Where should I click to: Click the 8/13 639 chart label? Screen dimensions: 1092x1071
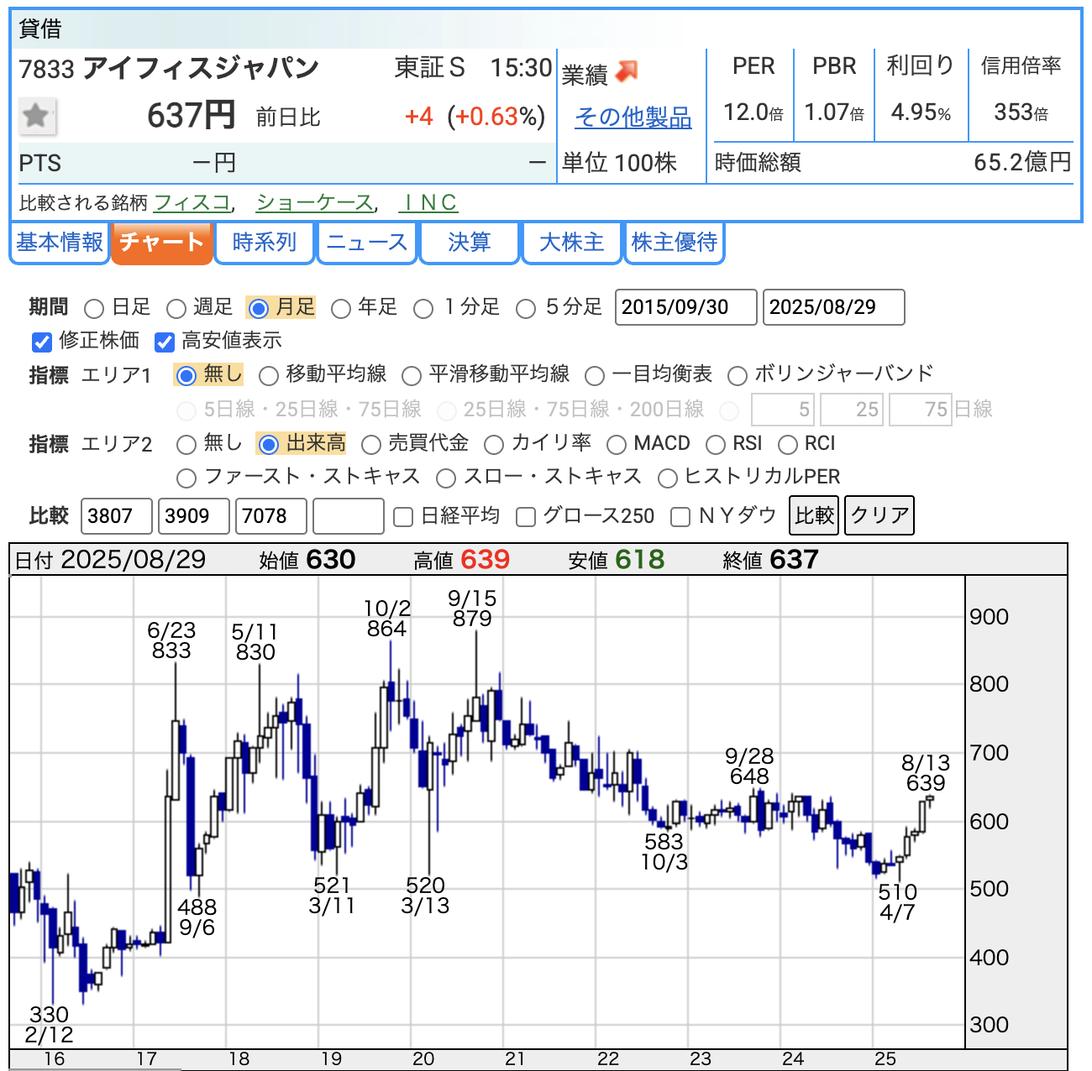[x=926, y=773]
